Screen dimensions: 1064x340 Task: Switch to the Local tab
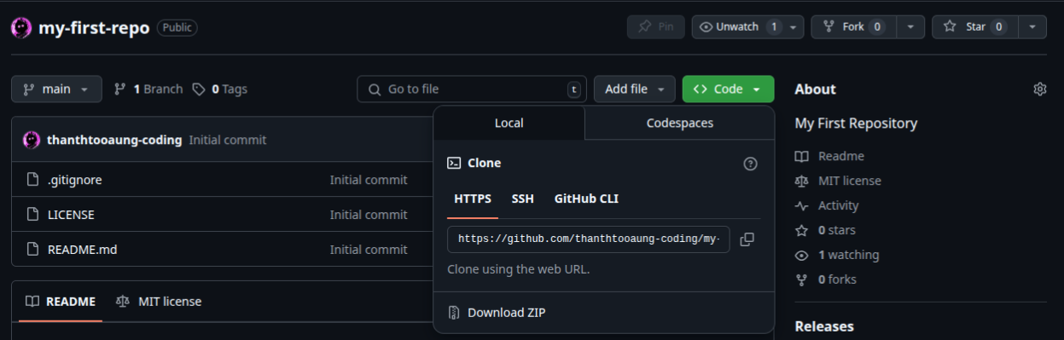509,123
